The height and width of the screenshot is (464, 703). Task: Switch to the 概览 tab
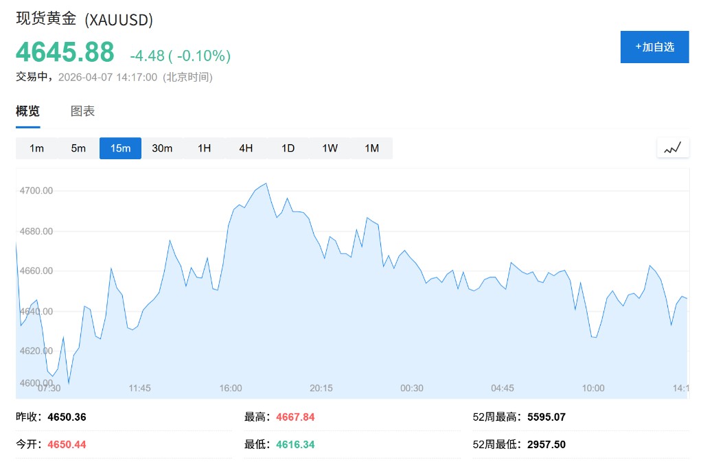click(x=28, y=111)
